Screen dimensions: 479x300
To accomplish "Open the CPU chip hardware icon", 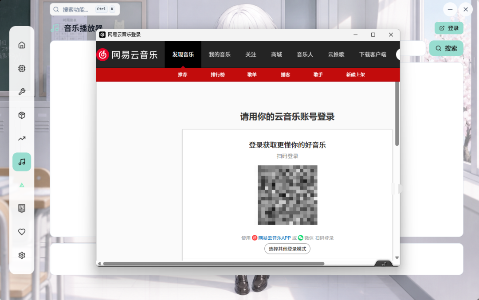I will pos(22,68).
